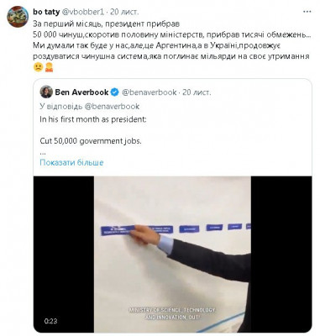Click the 0:23 video duration label
The image size is (320, 336).
point(50,321)
